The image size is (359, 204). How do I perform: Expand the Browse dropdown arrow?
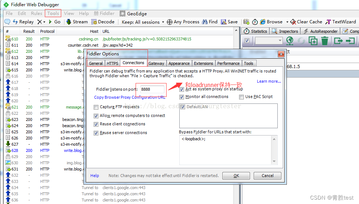pos(287,22)
